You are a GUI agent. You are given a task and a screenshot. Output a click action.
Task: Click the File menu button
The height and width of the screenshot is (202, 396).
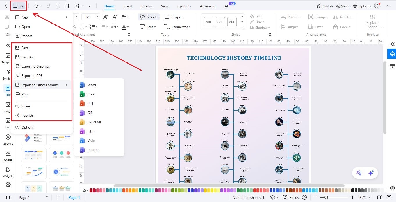click(x=18, y=6)
